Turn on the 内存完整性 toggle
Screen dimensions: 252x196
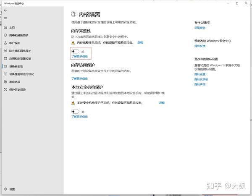(x=75, y=51)
